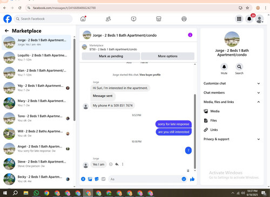This screenshot has width=270, height=197.
Task: Reload the page in the browser
Action: coord(20,8)
